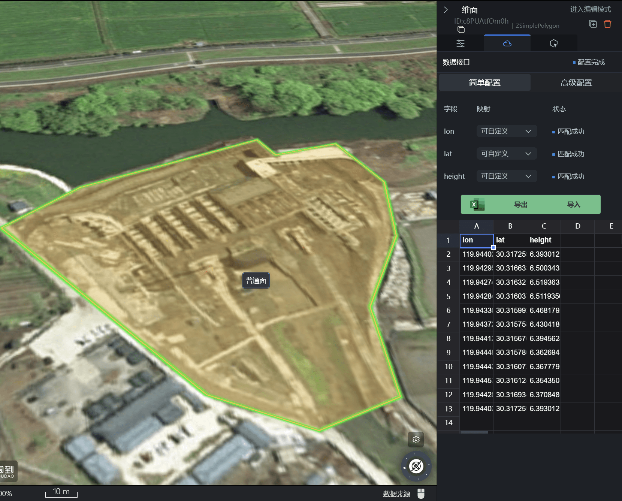Click the 普通面 label on map

pos(256,281)
